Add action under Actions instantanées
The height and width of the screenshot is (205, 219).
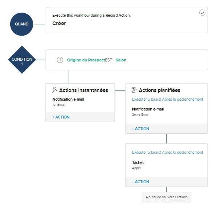[x=61, y=117]
